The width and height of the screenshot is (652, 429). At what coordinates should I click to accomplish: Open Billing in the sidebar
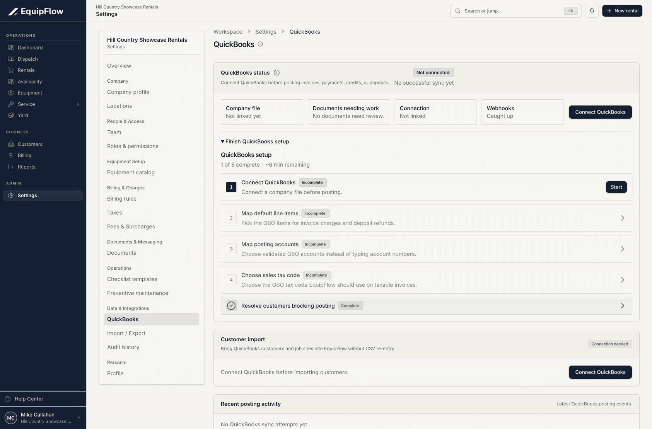tap(43, 155)
